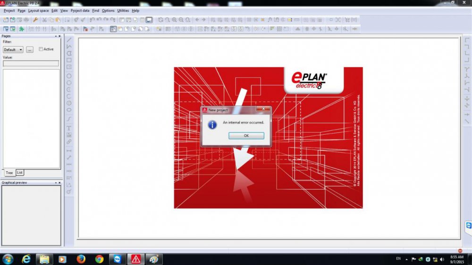Viewport: 472px width, 265px height.
Task: Switch to the Tree tab
Action: 9,173
